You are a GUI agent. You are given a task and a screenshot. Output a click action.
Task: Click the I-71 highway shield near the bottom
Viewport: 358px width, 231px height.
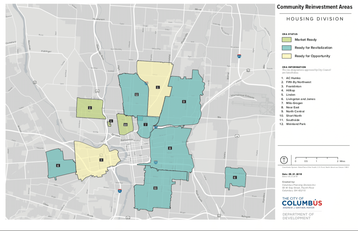[120, 191]
